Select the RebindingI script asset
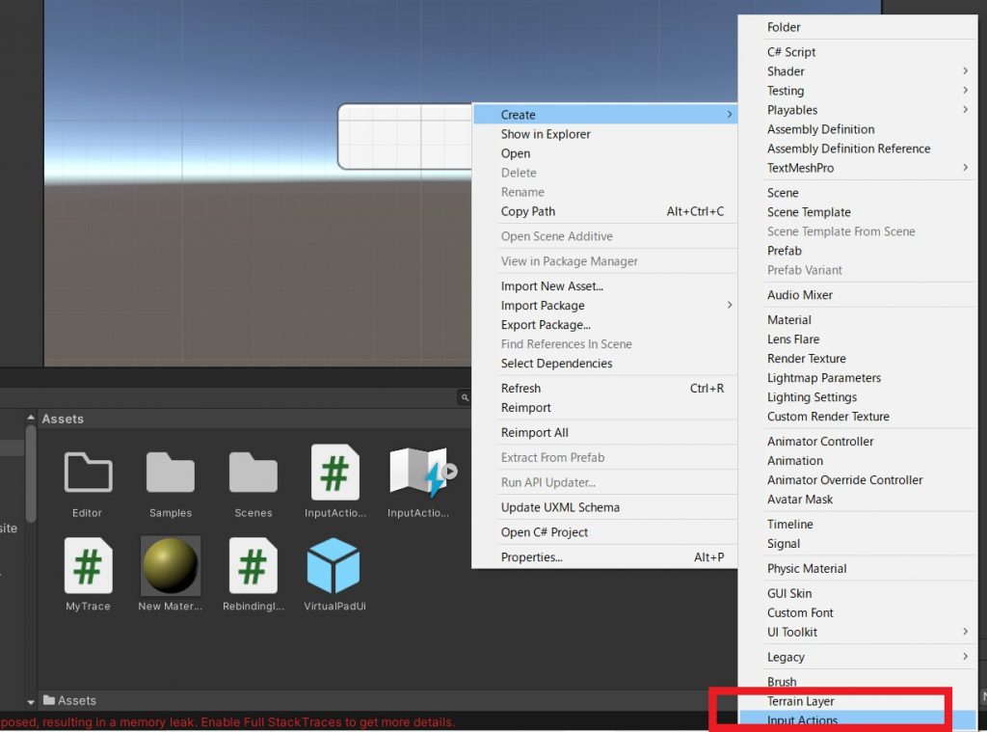This screenshot has height=732, width=987. tap(252, 572)
